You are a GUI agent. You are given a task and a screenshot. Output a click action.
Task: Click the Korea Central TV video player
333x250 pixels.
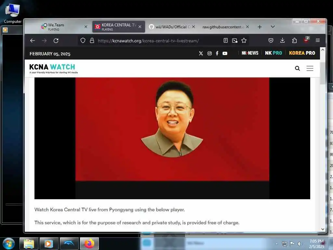172,138
